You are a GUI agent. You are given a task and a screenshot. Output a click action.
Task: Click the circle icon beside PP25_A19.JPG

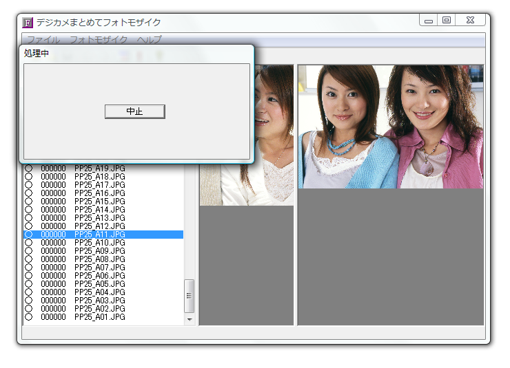coord(29,169)
